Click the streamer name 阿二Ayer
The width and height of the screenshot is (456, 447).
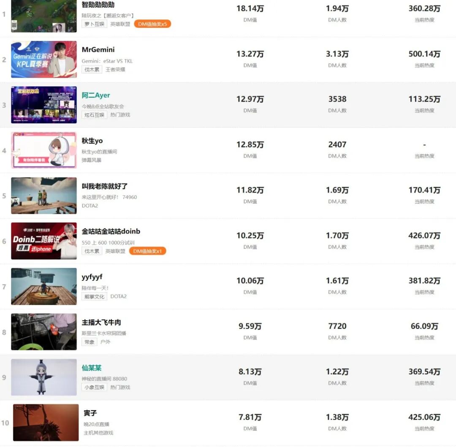[x=96, y=95]
